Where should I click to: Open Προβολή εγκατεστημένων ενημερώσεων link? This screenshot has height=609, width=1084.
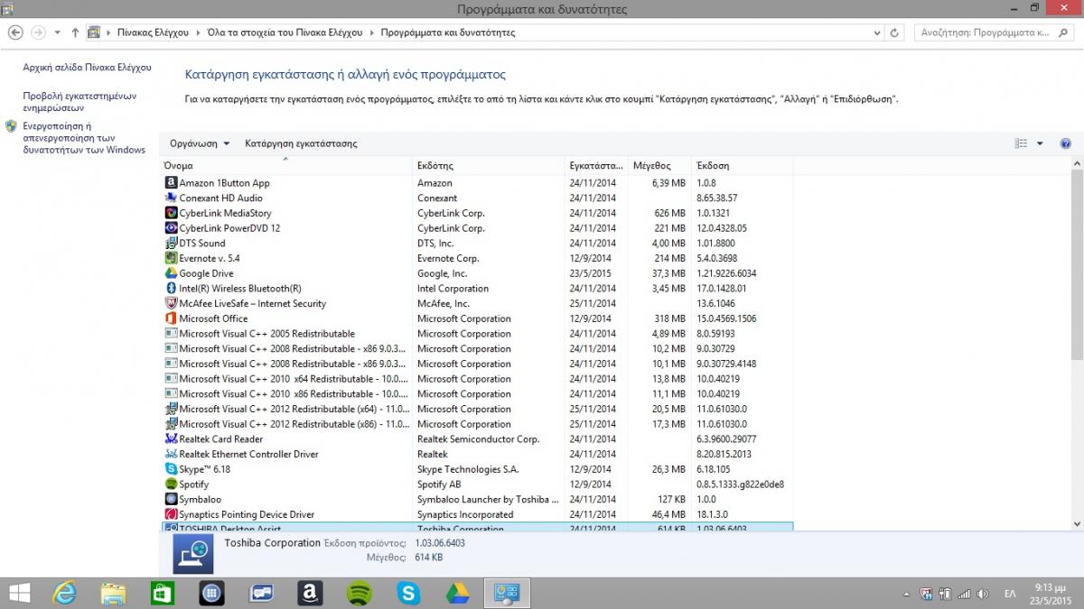[x=79, y=101]
